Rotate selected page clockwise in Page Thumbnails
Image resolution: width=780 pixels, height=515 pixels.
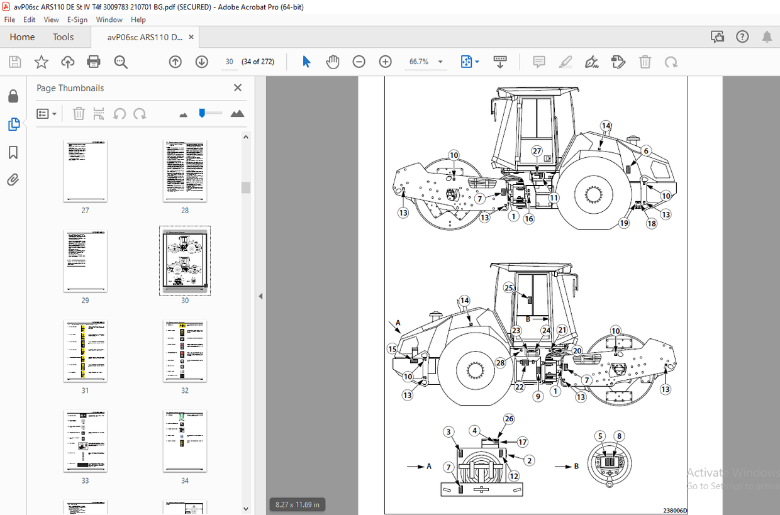(x=140, y=113)
